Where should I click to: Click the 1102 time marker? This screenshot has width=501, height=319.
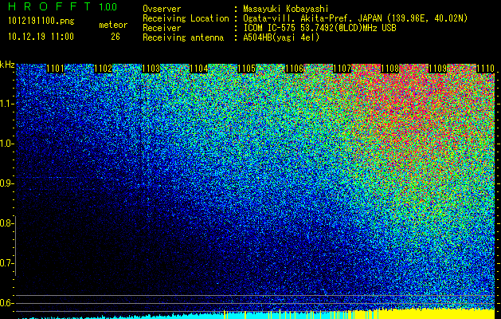coord(104,69)
